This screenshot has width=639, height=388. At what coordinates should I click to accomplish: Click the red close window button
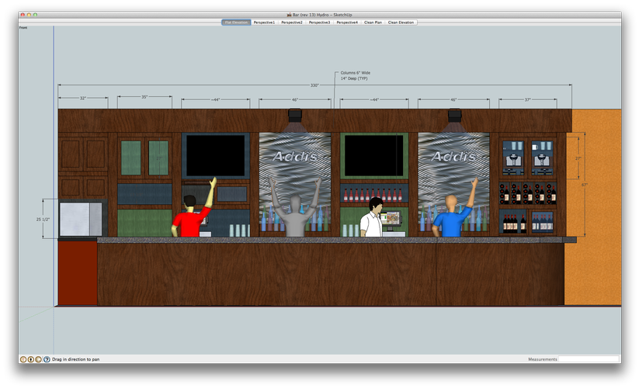pos(23,15)
